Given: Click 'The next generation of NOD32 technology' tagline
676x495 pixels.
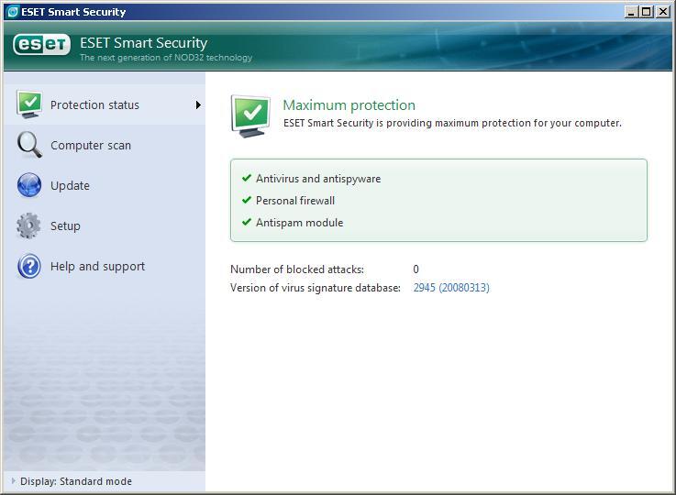Looking at the screenshot, I should coord(166,58).
